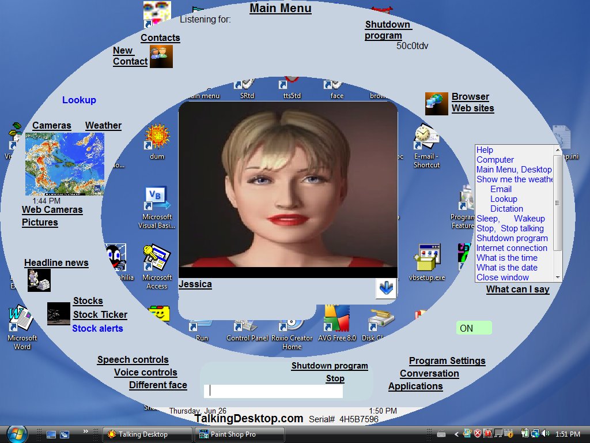Image resolution: width=590 pixels, height=443 pixels.
Task: Open Voice controls
Action: (x=146, y=373)
